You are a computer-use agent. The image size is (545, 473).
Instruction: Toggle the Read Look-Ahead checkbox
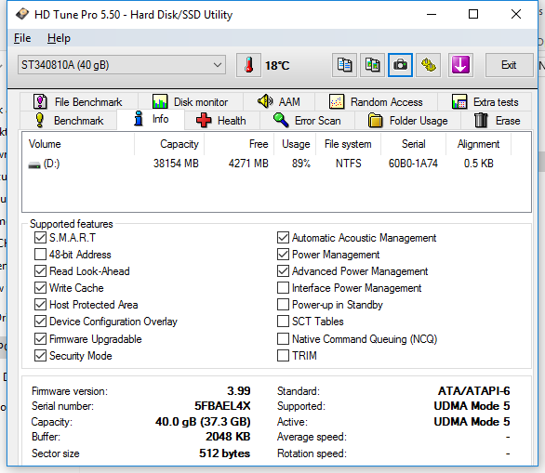[x=40, y=270]
